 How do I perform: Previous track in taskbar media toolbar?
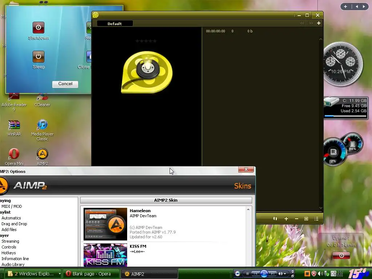click(x=255, y=274)
